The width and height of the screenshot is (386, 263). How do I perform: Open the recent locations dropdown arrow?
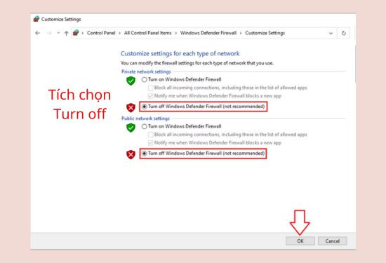[58, 33]
